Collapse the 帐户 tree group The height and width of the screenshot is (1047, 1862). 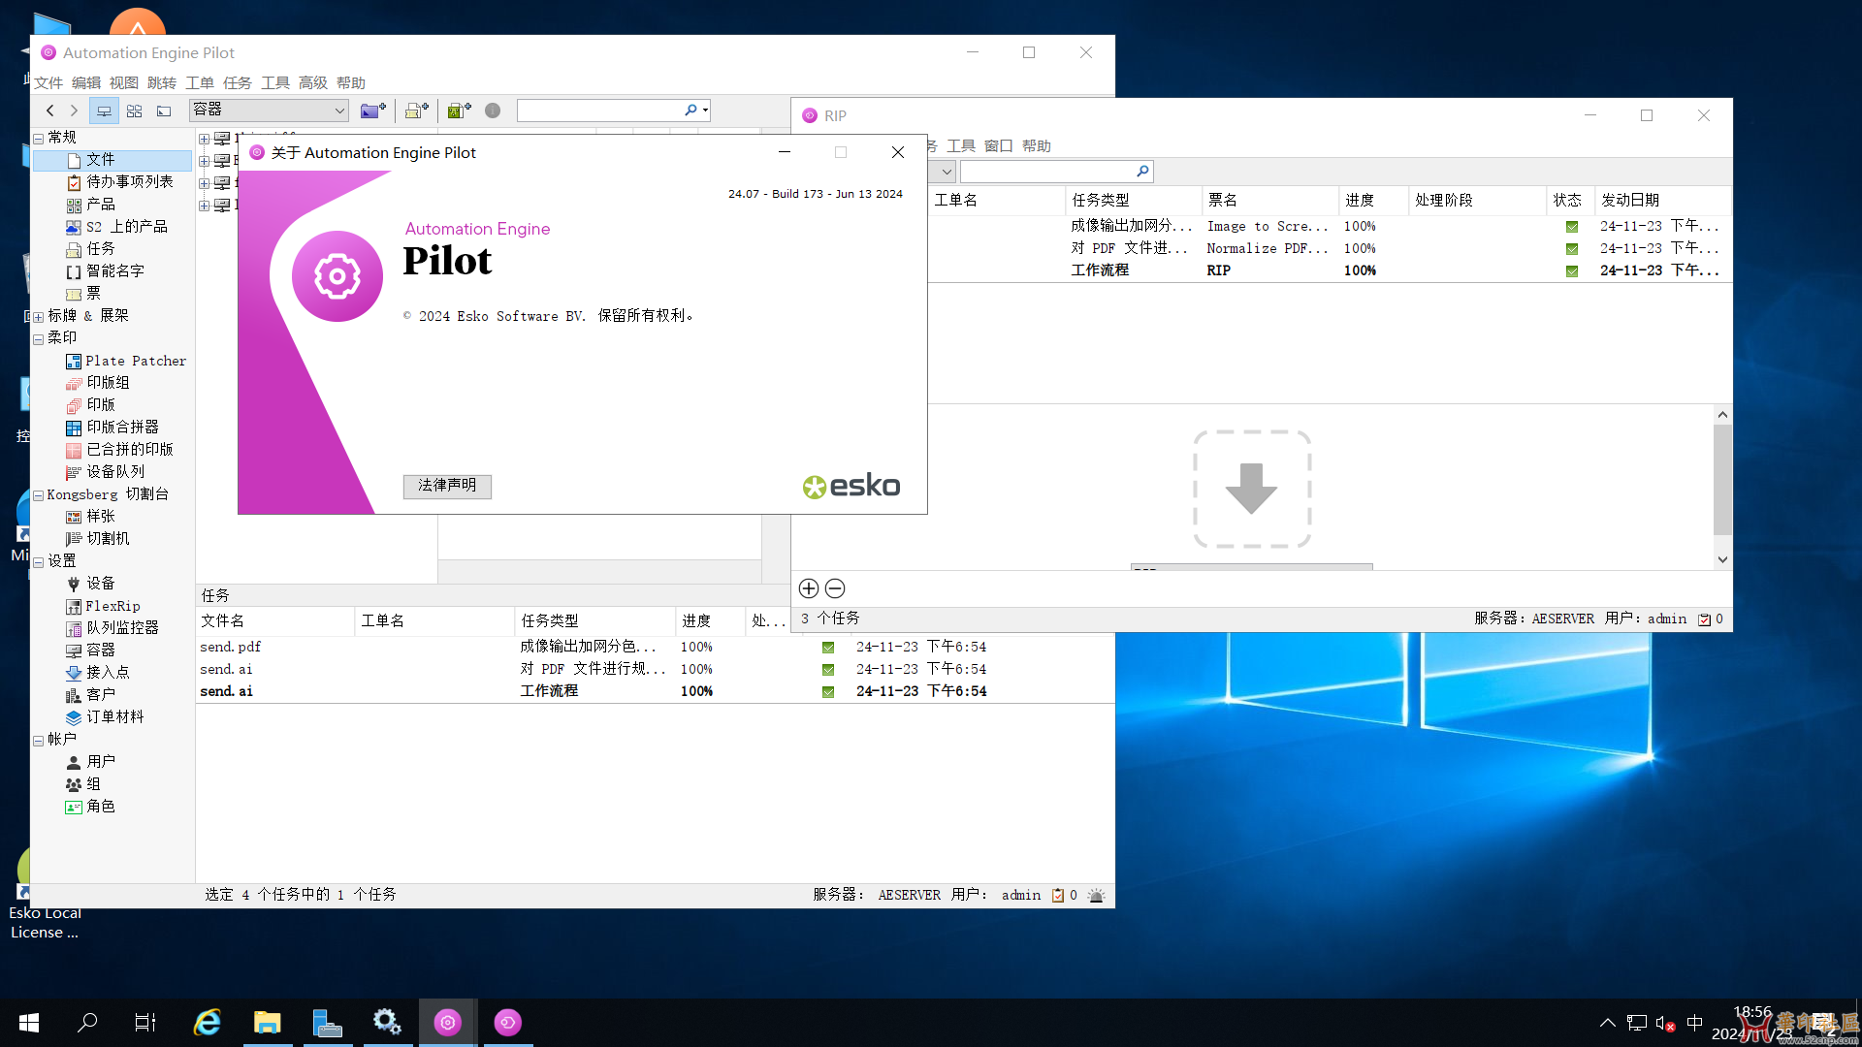(x=39, y=741)
